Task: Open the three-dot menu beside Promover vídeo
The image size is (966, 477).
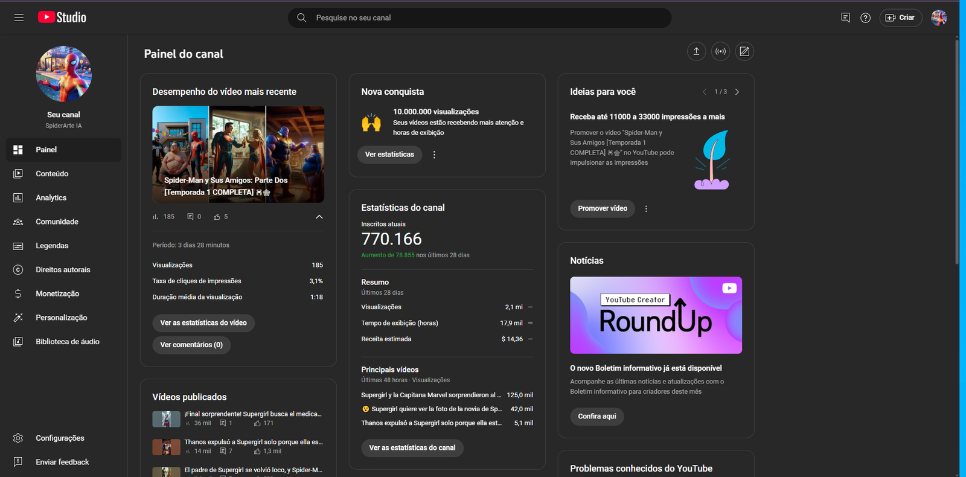Action: tap(646, 209)
